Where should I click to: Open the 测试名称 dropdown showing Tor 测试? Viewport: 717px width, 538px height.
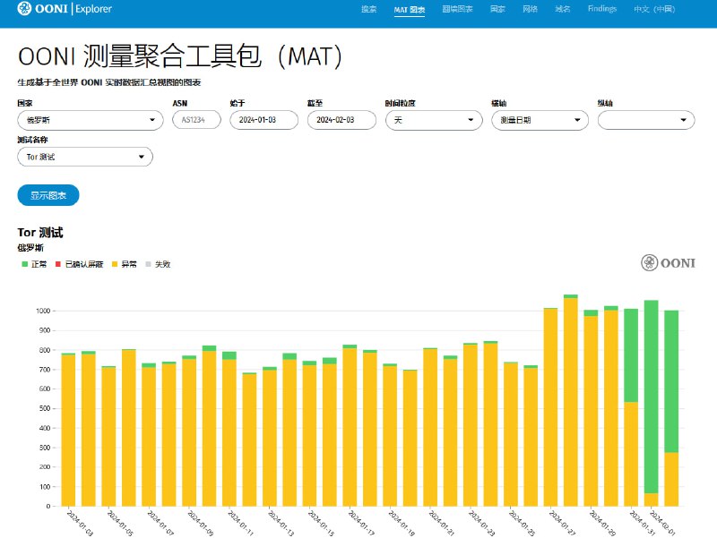85,158
